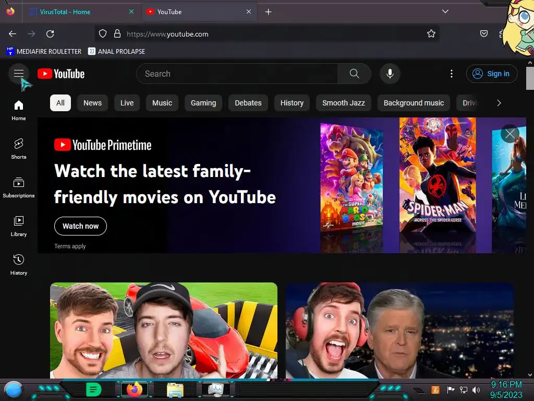Select the Smooth Jazz filter chip
Viewport: 534px width, 401px height.
(x=344, y=103)
